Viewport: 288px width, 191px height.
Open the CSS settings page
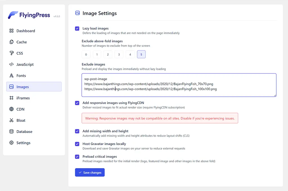tap(34, 53)
